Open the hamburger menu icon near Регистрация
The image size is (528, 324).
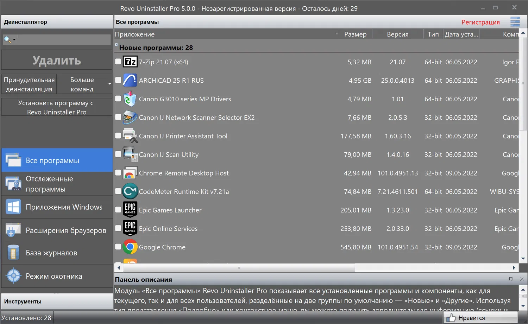(515, 22)
